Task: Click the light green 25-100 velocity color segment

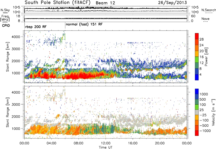Action: click(197, 107)
